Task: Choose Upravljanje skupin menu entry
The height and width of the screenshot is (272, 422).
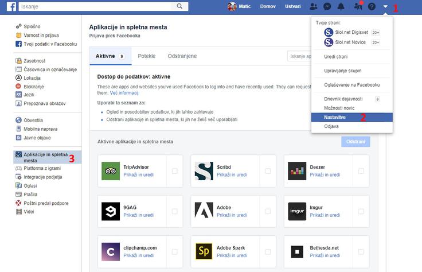Action: (x=351, y=71)
